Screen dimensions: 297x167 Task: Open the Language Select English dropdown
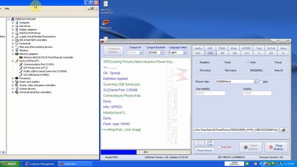pos(185,52)
